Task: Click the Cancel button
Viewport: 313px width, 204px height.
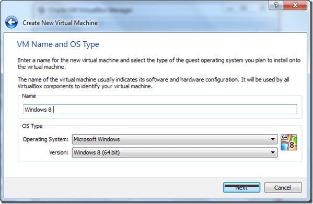Action: [x=283, y=187]
